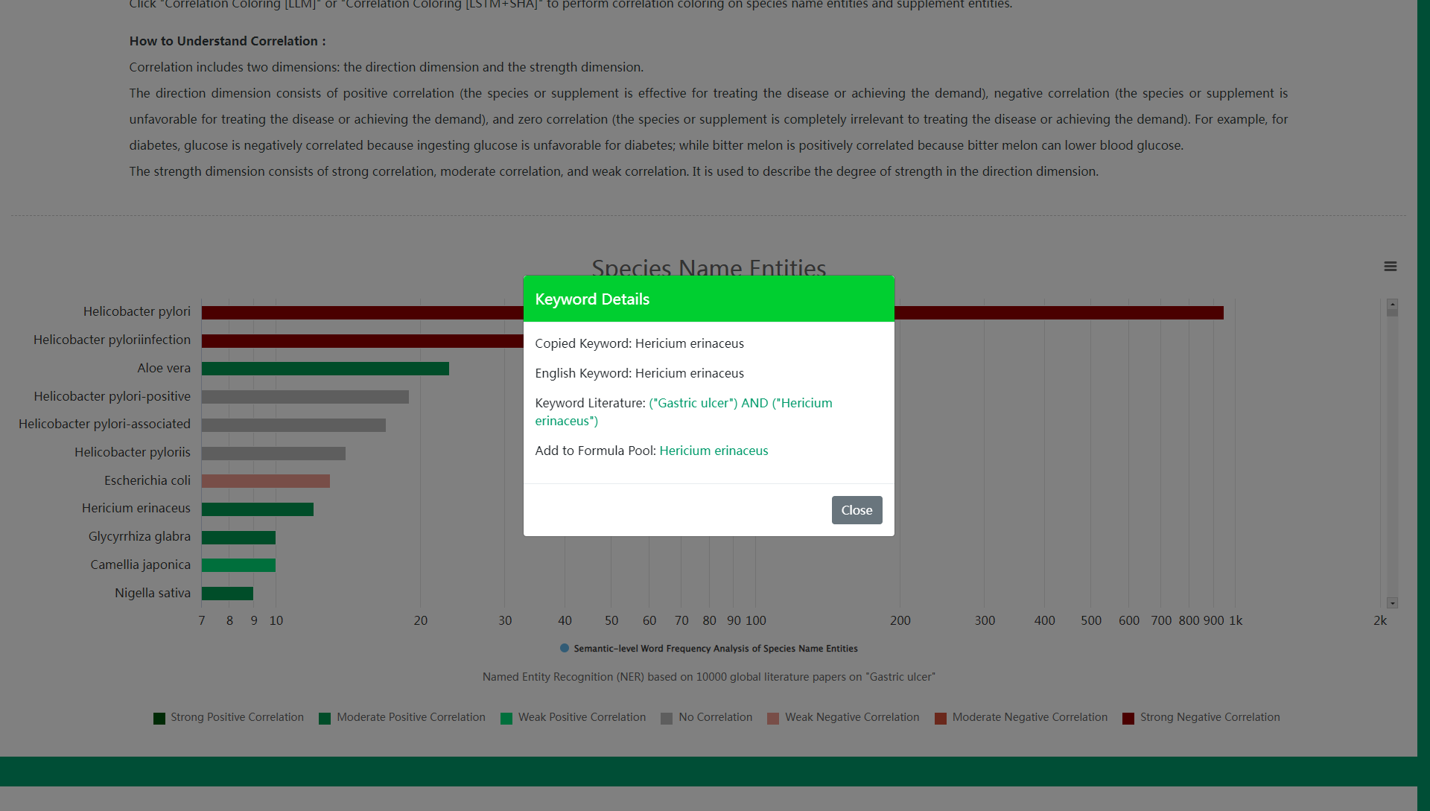This screenshot has width=1430, height=811.
Task: Select the Escherichia coli bar
Action: (x=265, y=481)
